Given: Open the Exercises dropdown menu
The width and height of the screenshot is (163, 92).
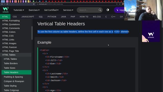Looking at the screenshot, I should (34, 10).
